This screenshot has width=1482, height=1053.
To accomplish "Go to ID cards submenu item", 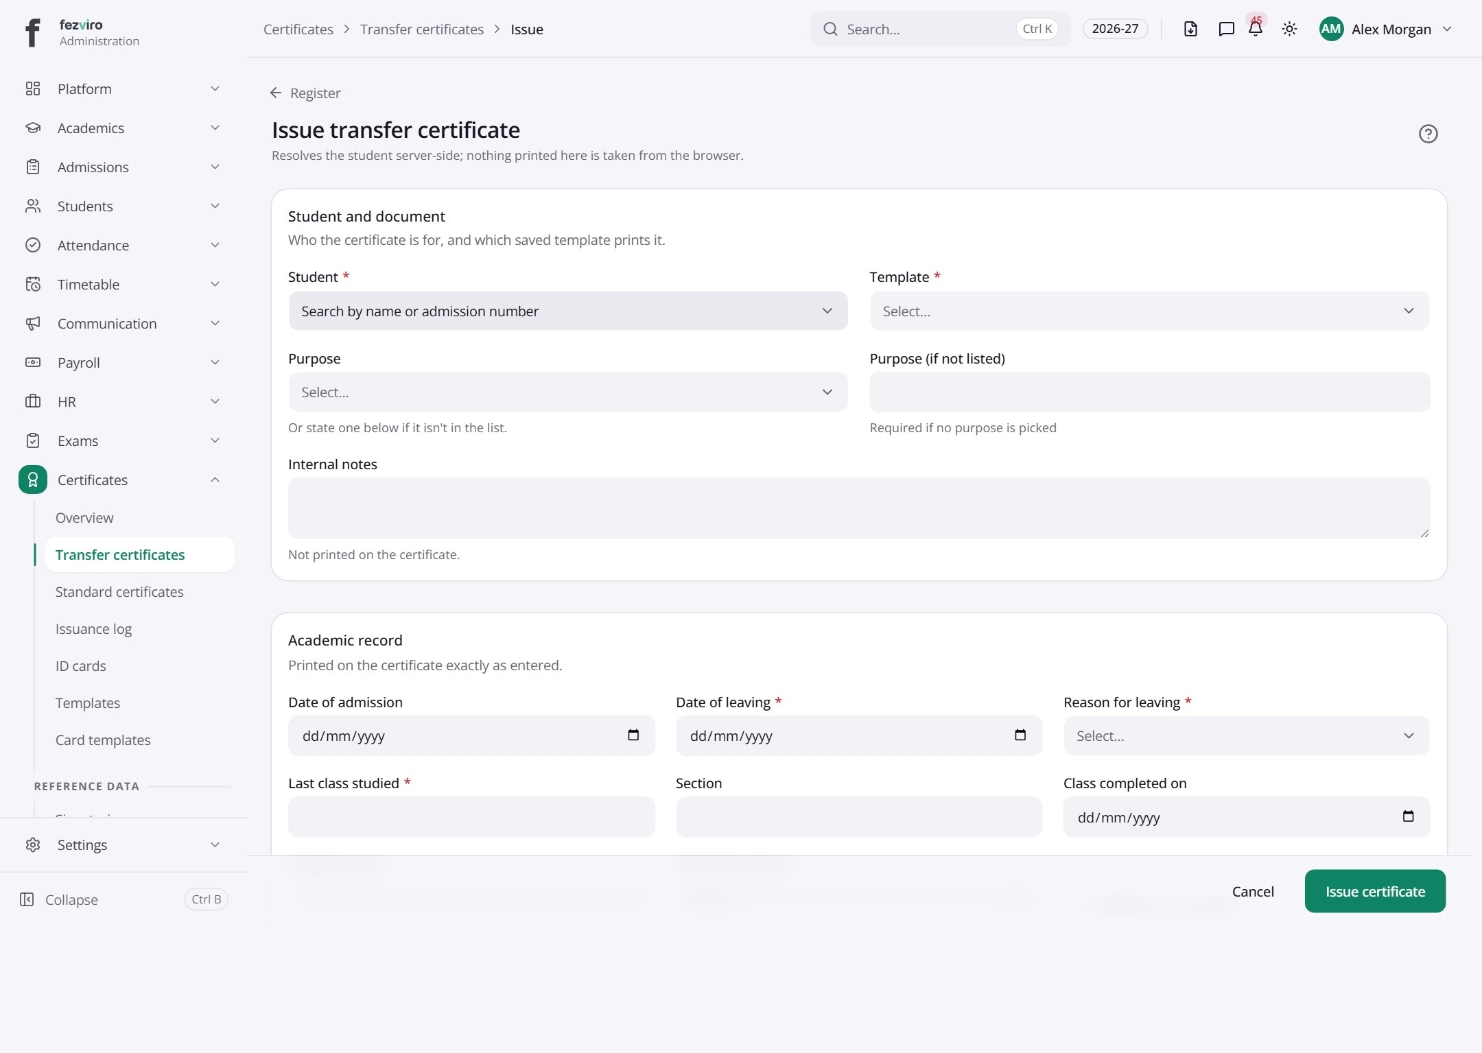I will pyautogui.click(x=80, y=666).
